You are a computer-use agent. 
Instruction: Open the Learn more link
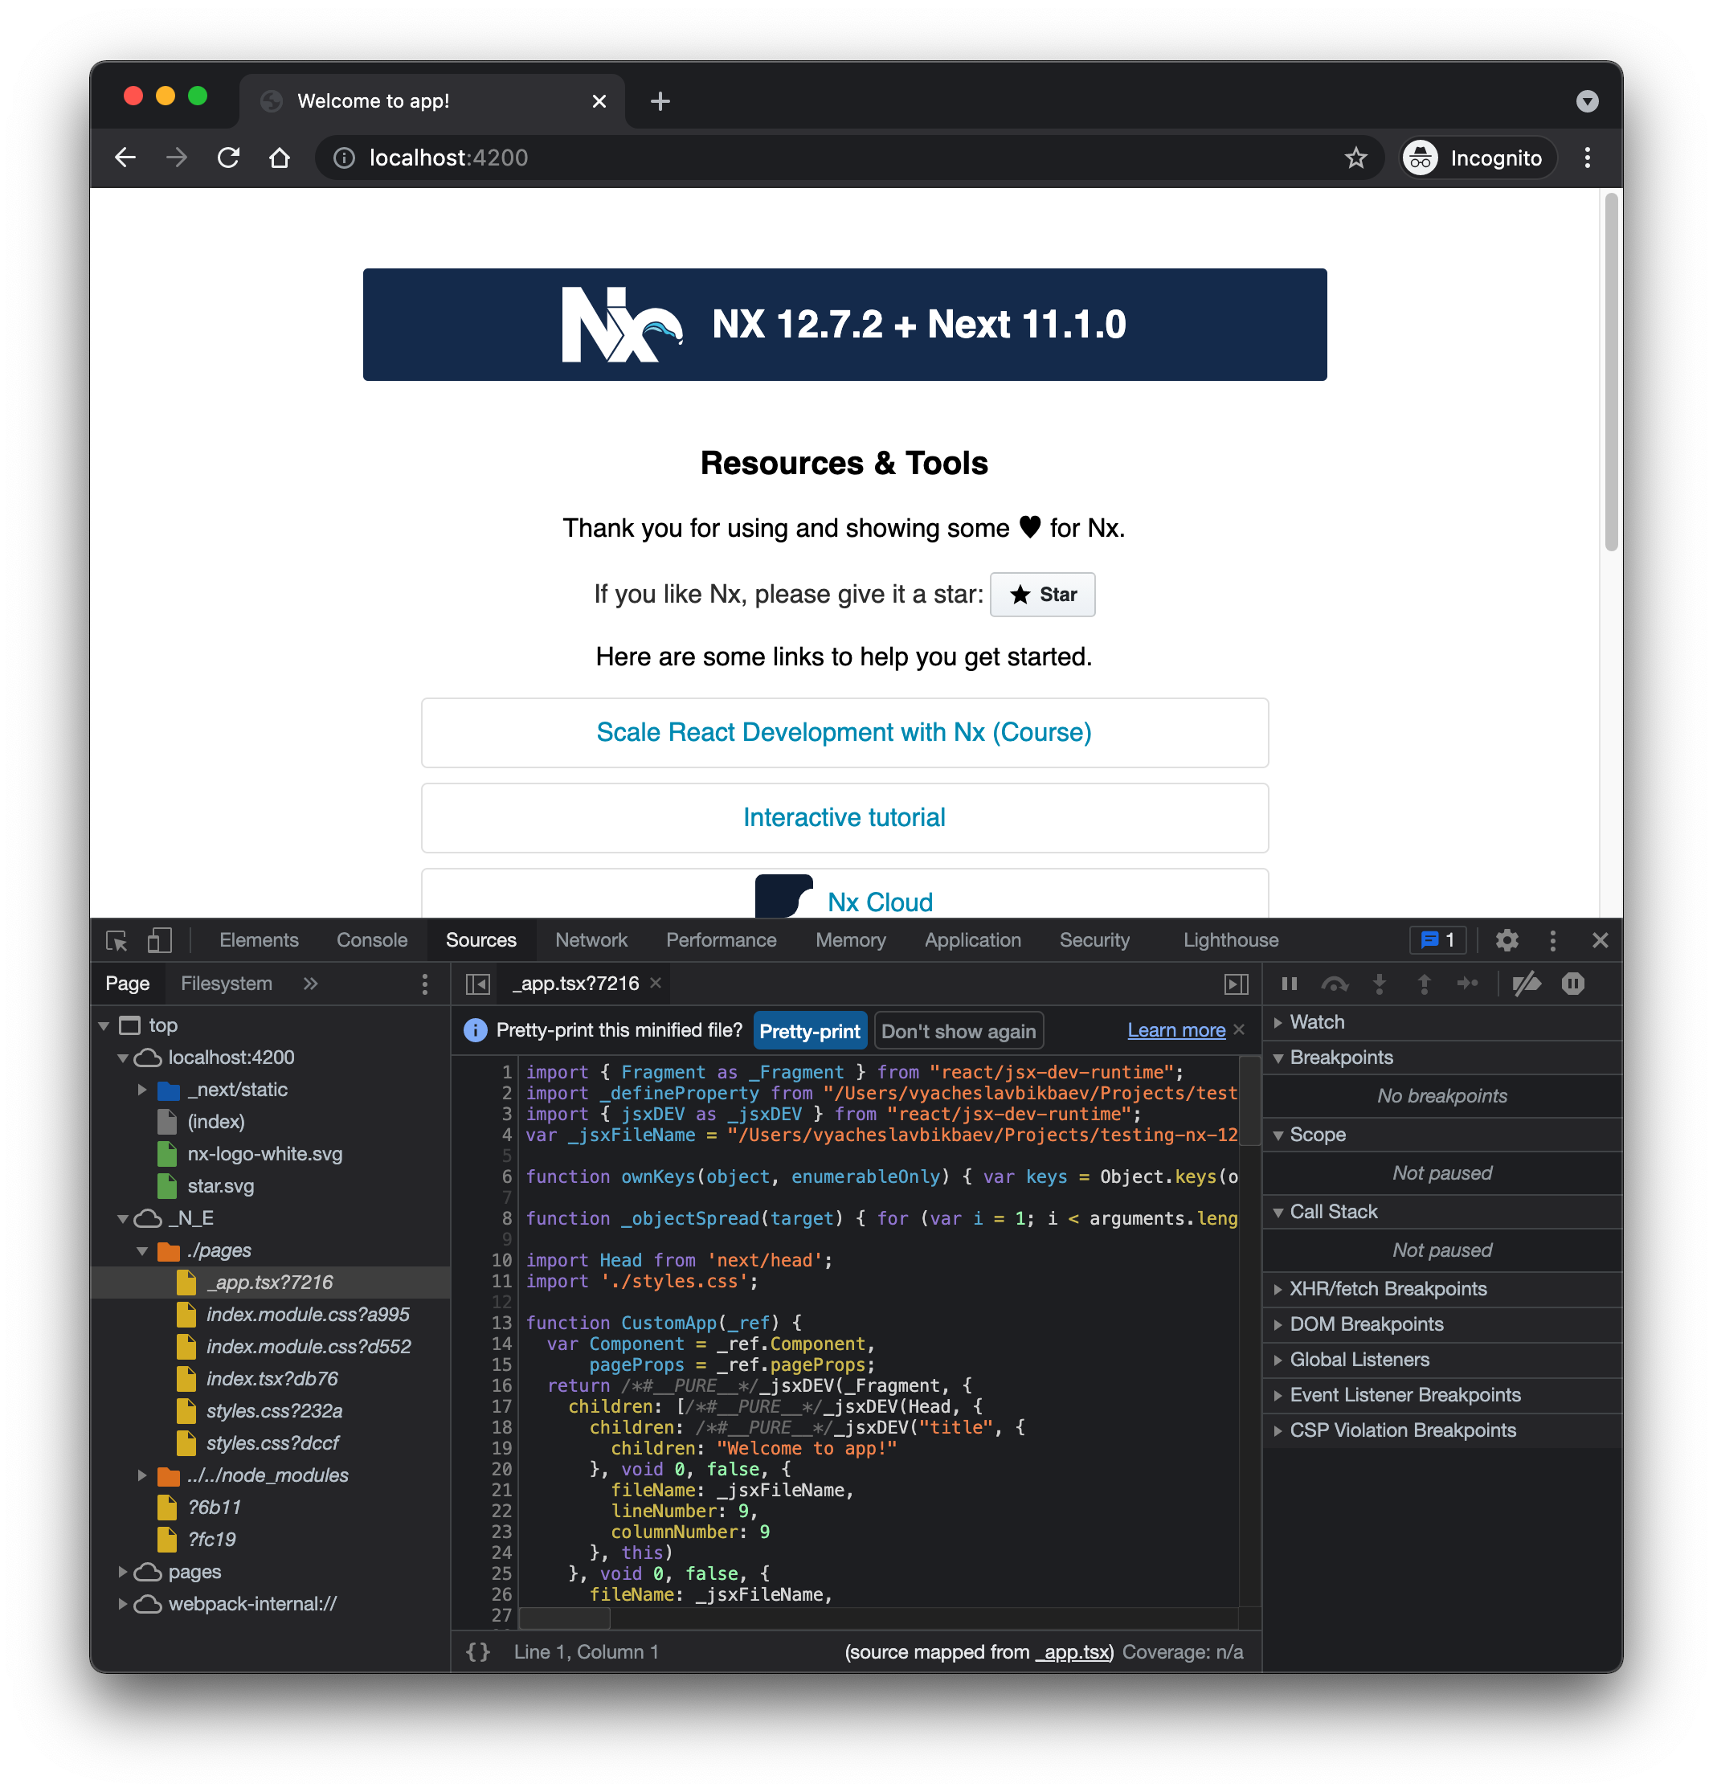point(1176,1030)
